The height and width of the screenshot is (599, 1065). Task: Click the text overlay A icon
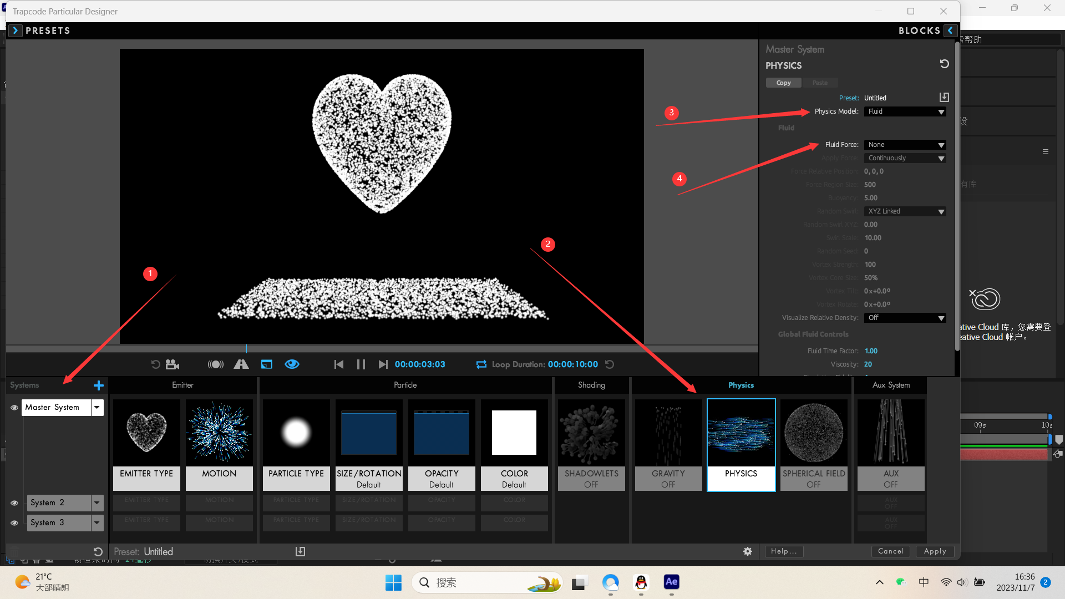point(241,364)
